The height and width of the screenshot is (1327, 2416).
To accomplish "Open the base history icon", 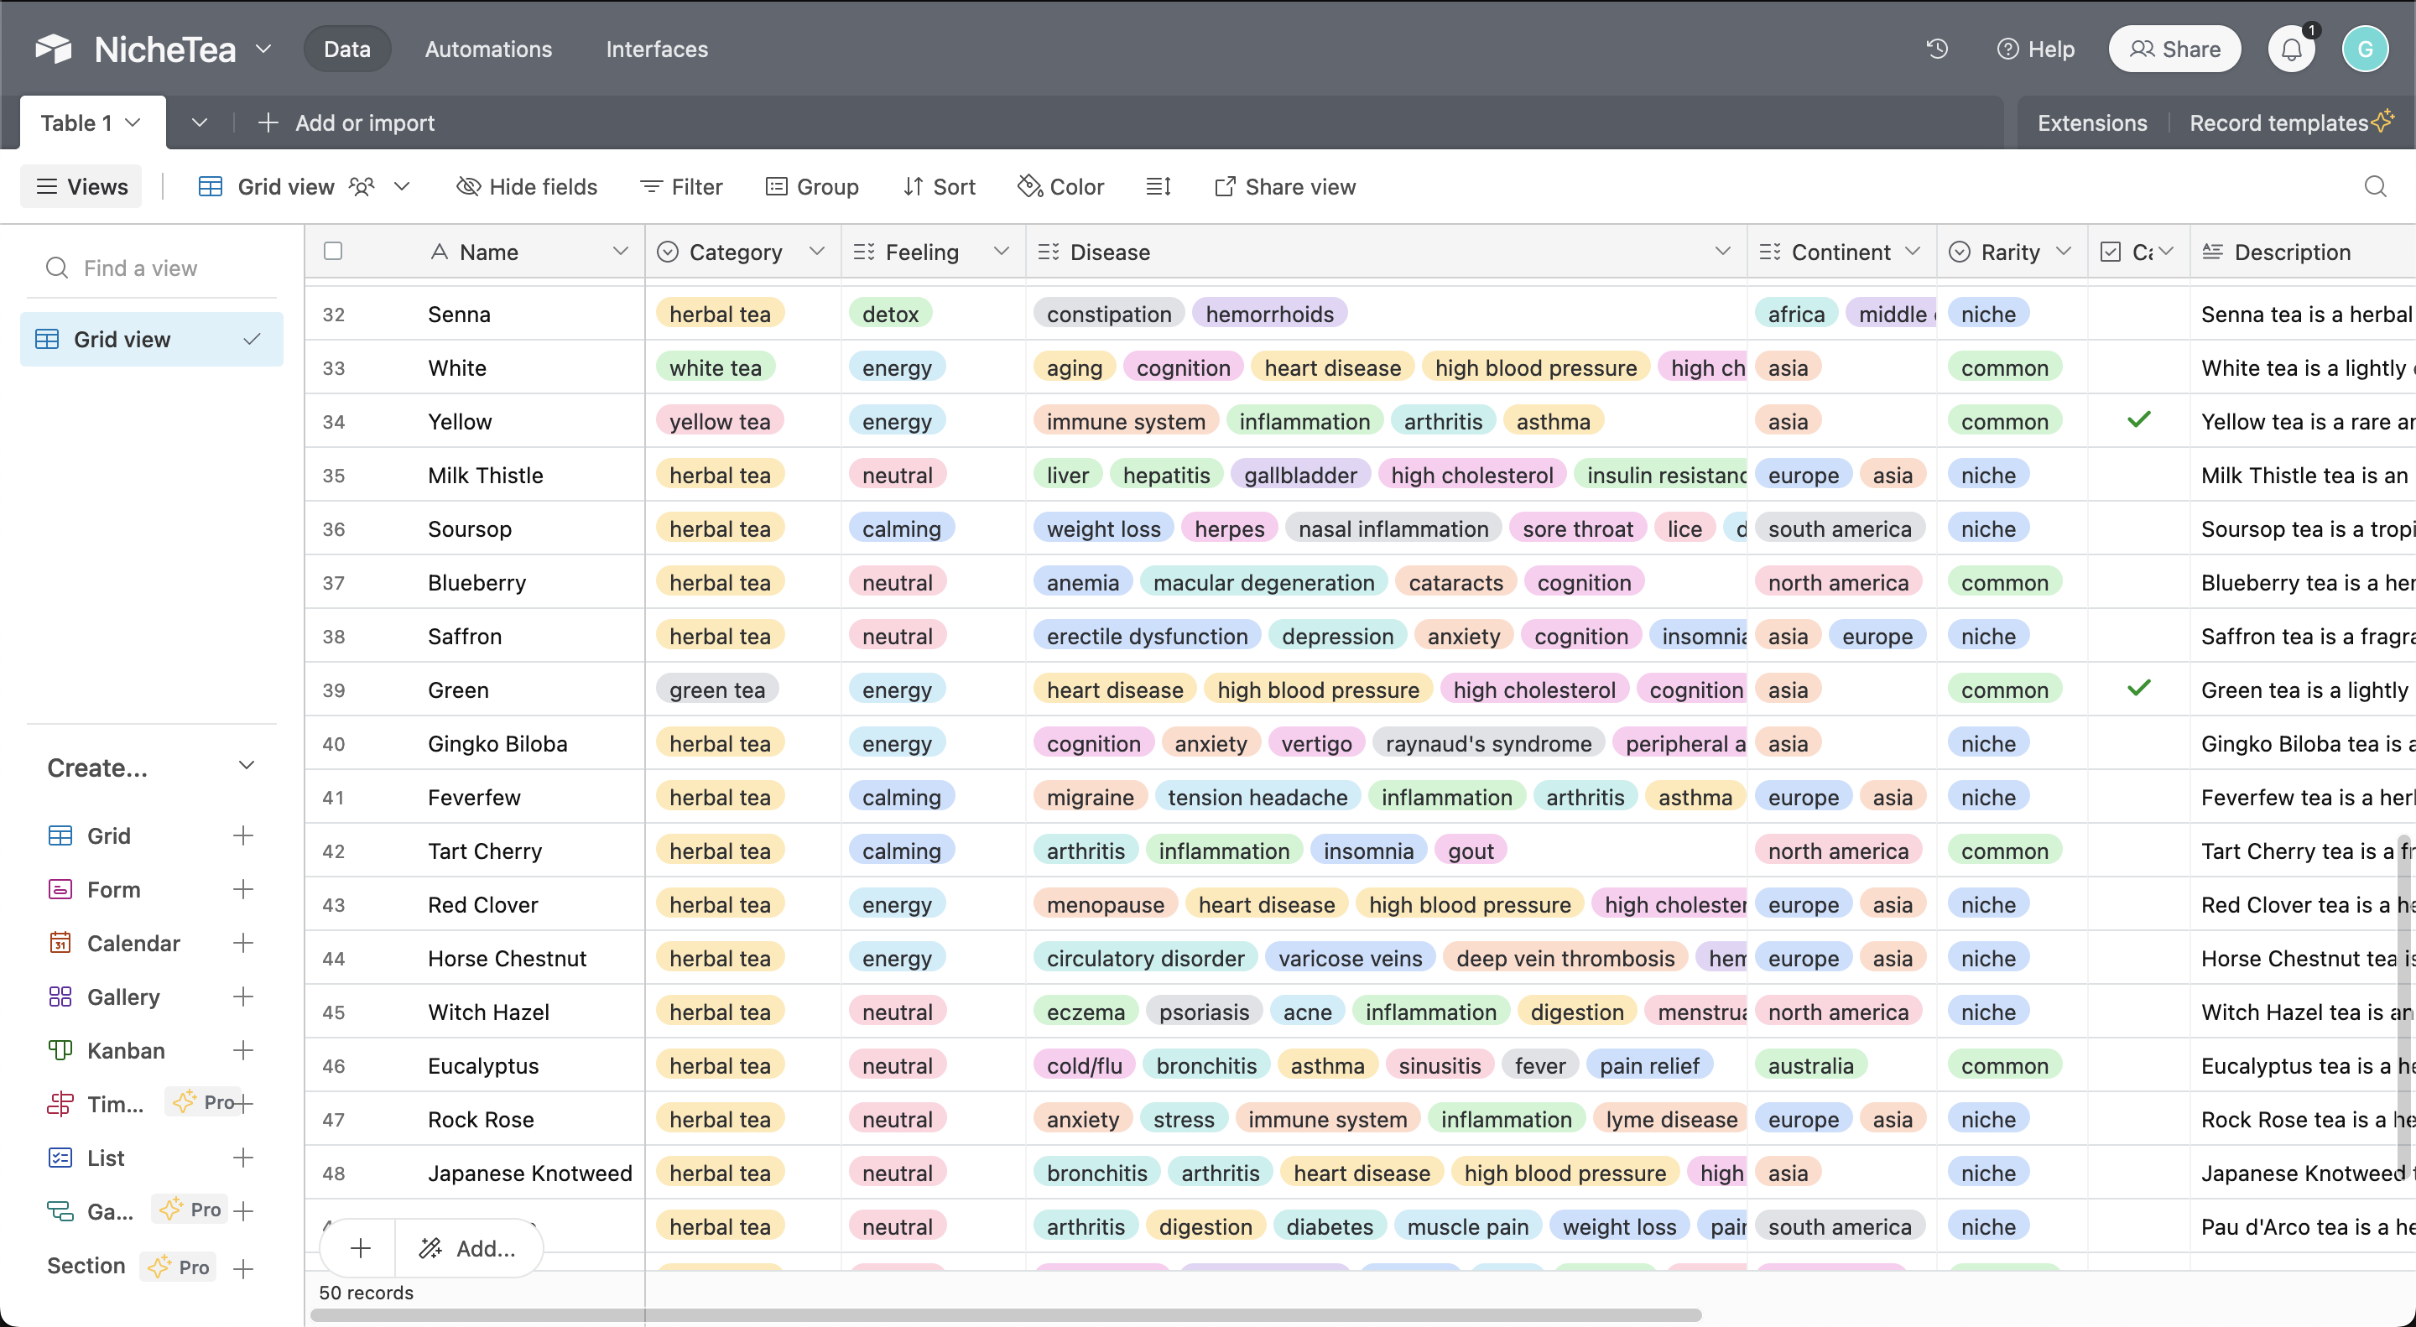I will point(1937,49).
